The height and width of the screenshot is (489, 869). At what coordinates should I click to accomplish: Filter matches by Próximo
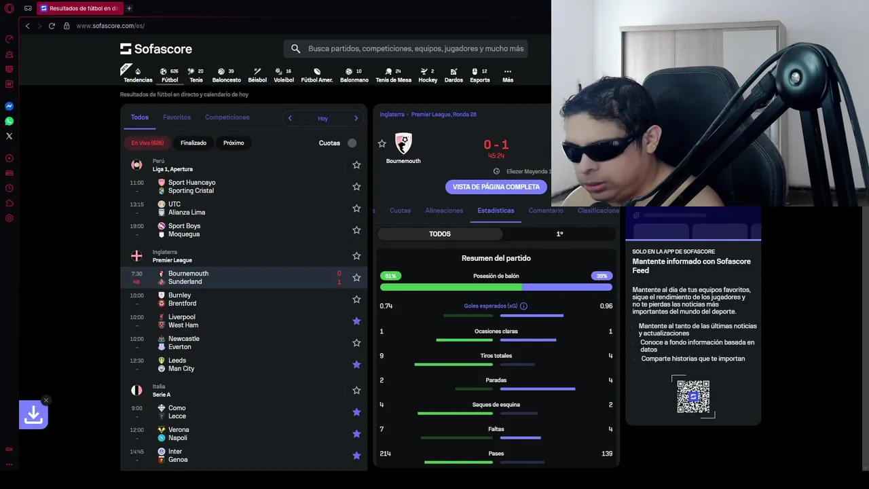(234, 143)
